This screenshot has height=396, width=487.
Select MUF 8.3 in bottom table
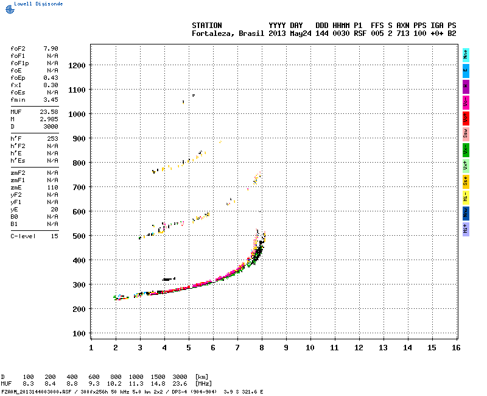28,384
